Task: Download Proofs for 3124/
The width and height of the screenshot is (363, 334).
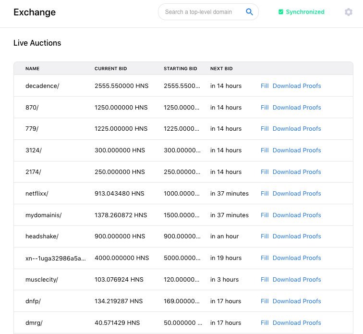Action: click(297, 150)
